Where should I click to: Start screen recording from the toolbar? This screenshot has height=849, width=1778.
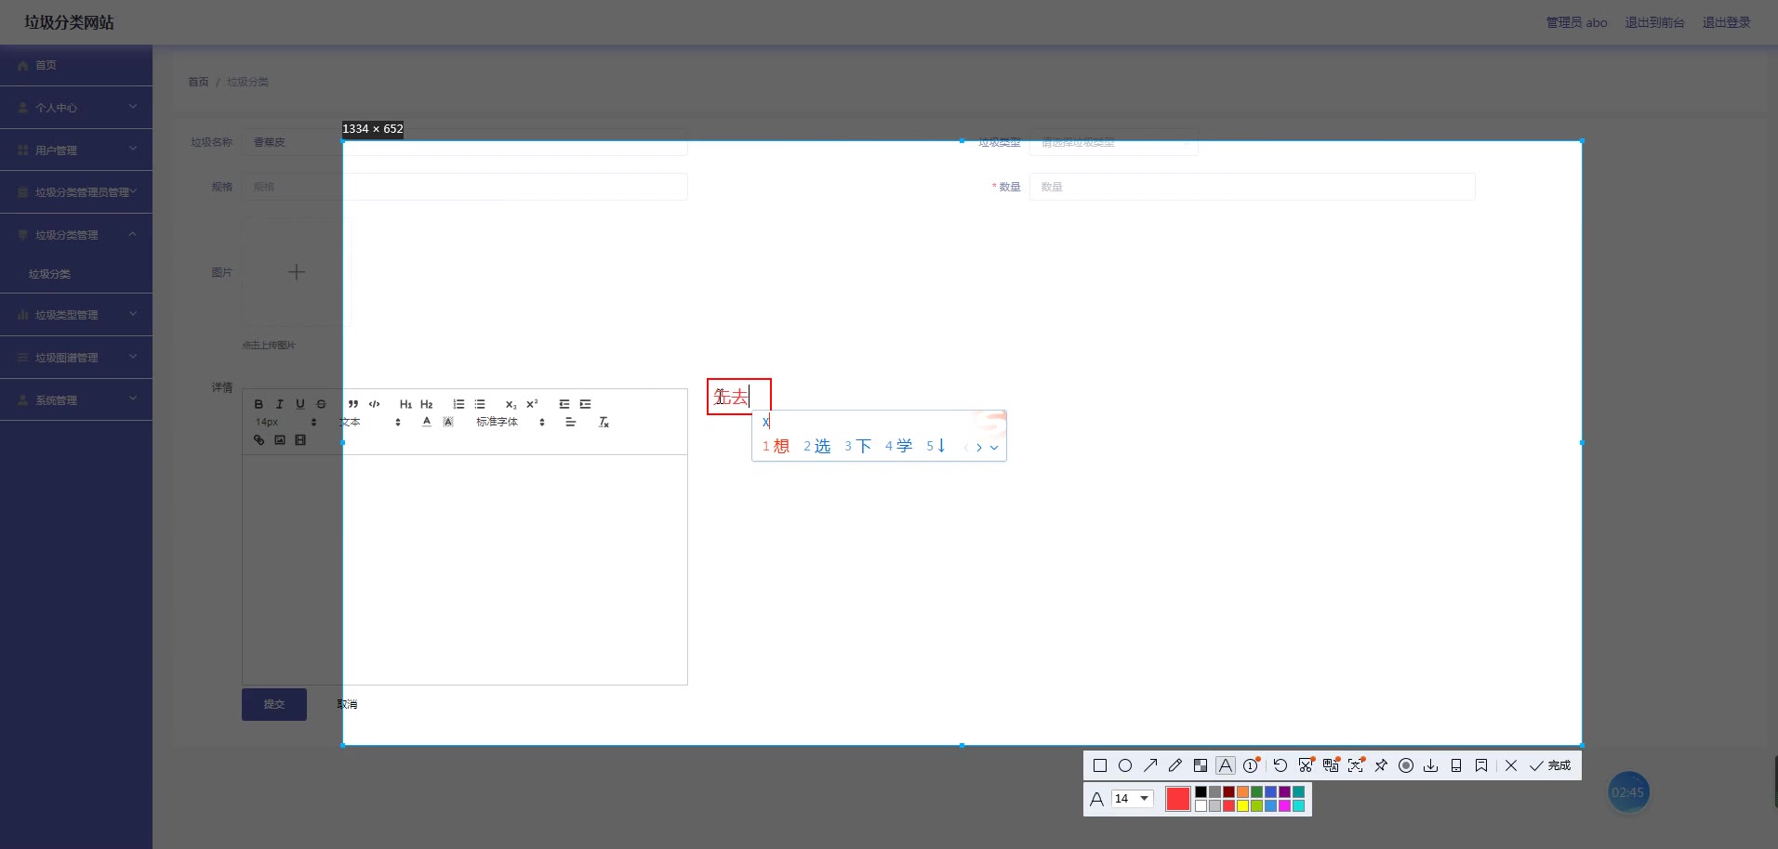(1406, 765)
